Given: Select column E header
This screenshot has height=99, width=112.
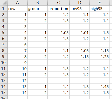Looking at the screenshot, I should tap(99, 3).
